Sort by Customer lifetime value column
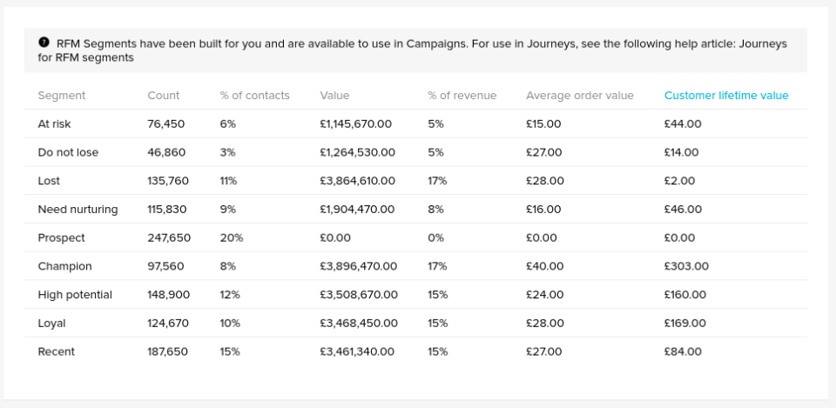 (x=725, y=96)
